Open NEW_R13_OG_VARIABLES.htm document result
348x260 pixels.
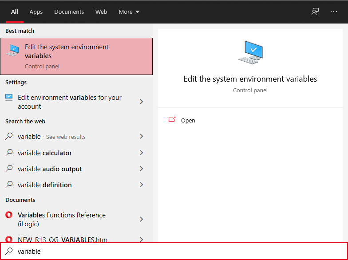point(62,240)
